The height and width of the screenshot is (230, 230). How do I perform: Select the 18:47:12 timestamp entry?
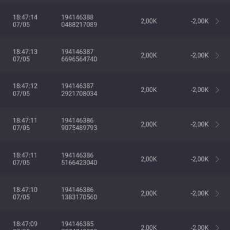click(x=25, y=90)
